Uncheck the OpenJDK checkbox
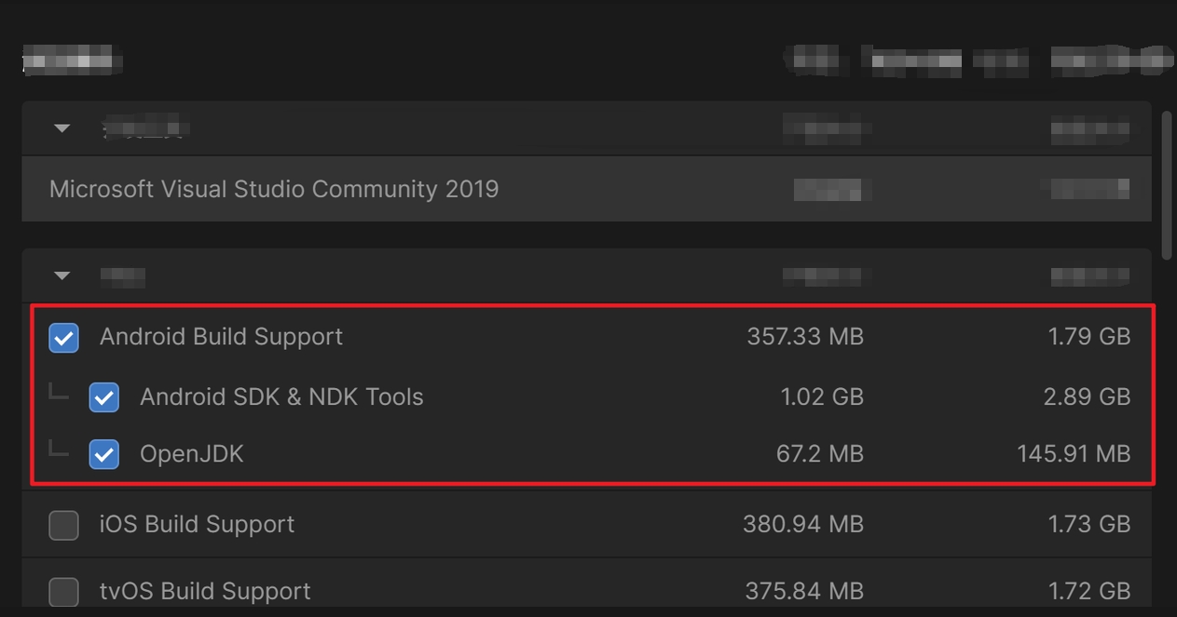Screen dimensions: 1177x617 (x=103, y=454)
